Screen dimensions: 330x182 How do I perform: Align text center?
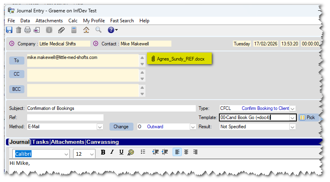[186, 152]
